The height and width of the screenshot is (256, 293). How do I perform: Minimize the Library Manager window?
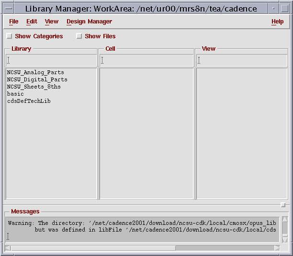[x=273, y=9]
